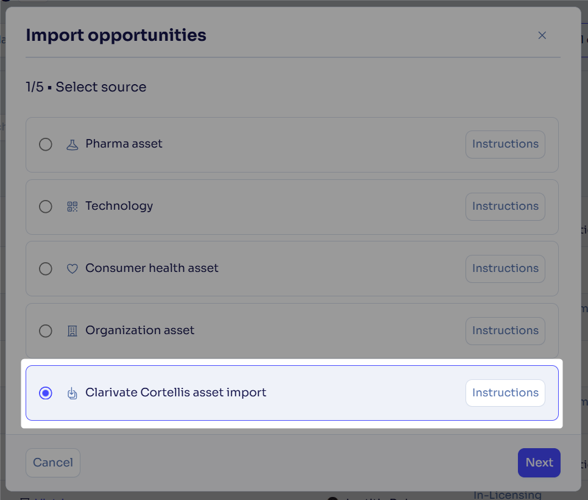The image size is (588, 500).
Task: Click the Consumer health heart icon
Action: [x=73, y=269]
